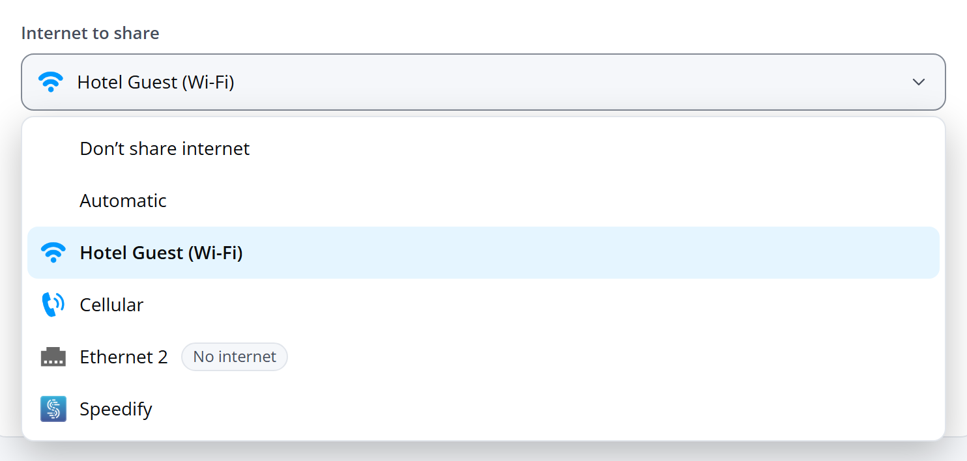
Task: Click the 'Hotel Guest (Wi-Fi)' text in the combo box
Action: (156, 83)
